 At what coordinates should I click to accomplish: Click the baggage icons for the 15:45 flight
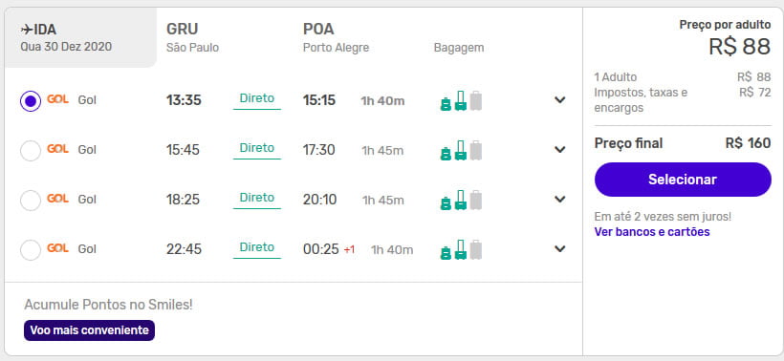461,150
